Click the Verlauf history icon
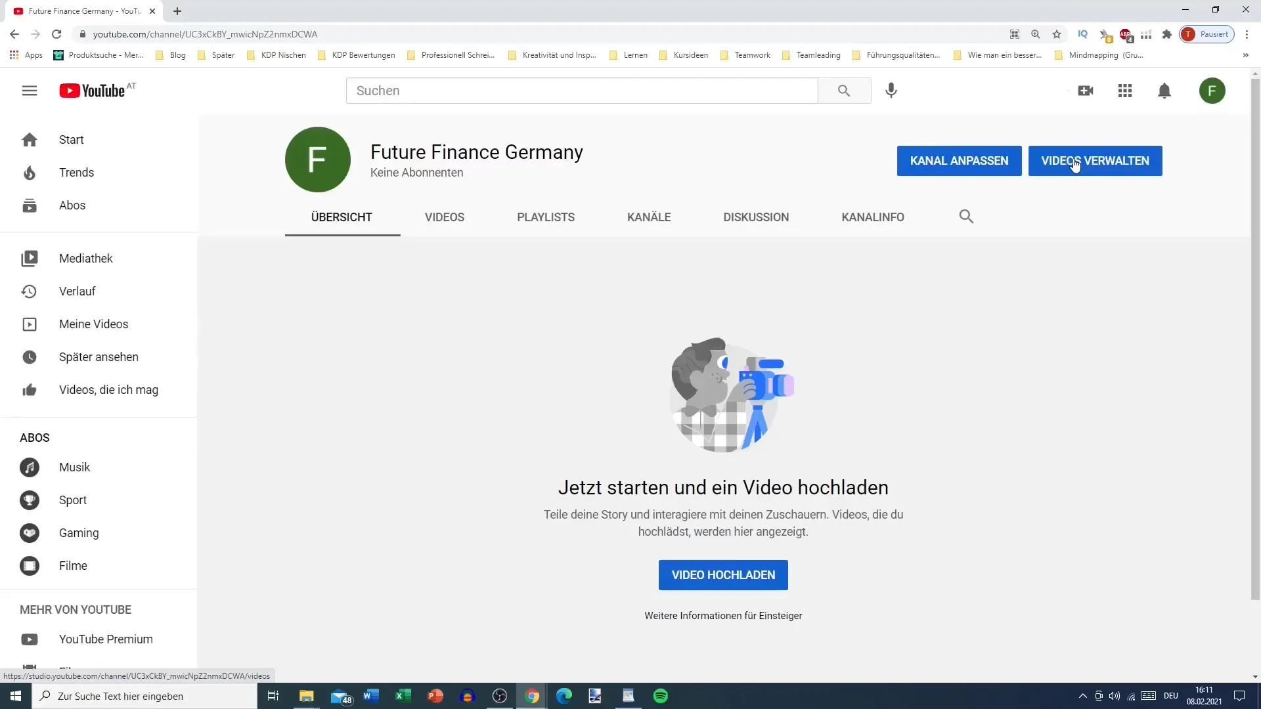The width and height of the screenshot is (1261, 709). [30, 291]
